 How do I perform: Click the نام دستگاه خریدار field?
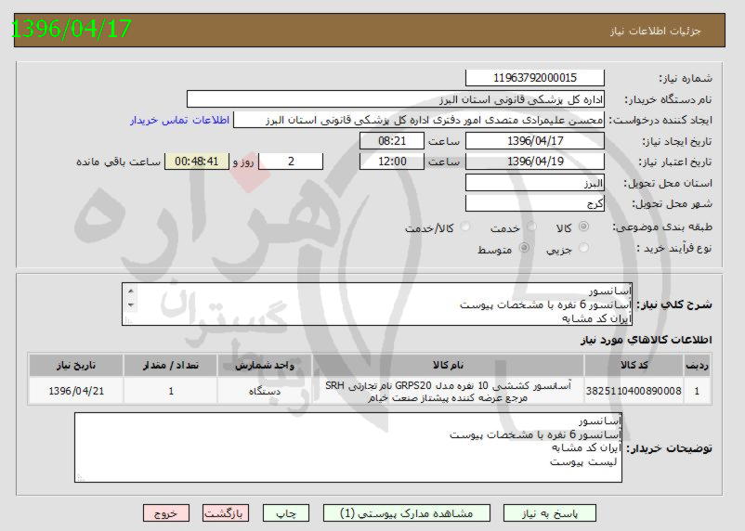[396, 99]
